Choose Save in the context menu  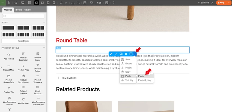pos(128,59)
